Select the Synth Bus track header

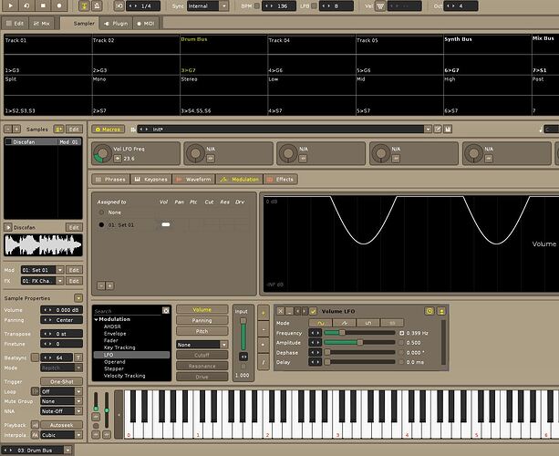[458, 39]
